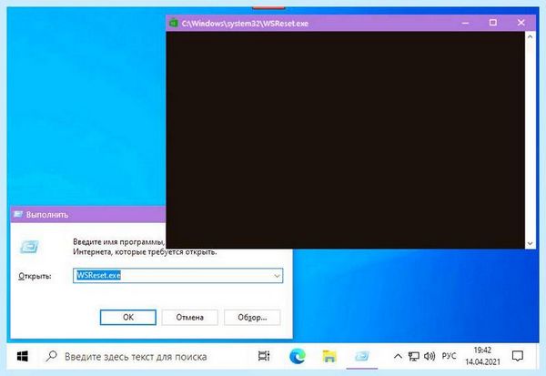Switch input language РУС indicator
The image size is (546, 376).
pos(449,356)
